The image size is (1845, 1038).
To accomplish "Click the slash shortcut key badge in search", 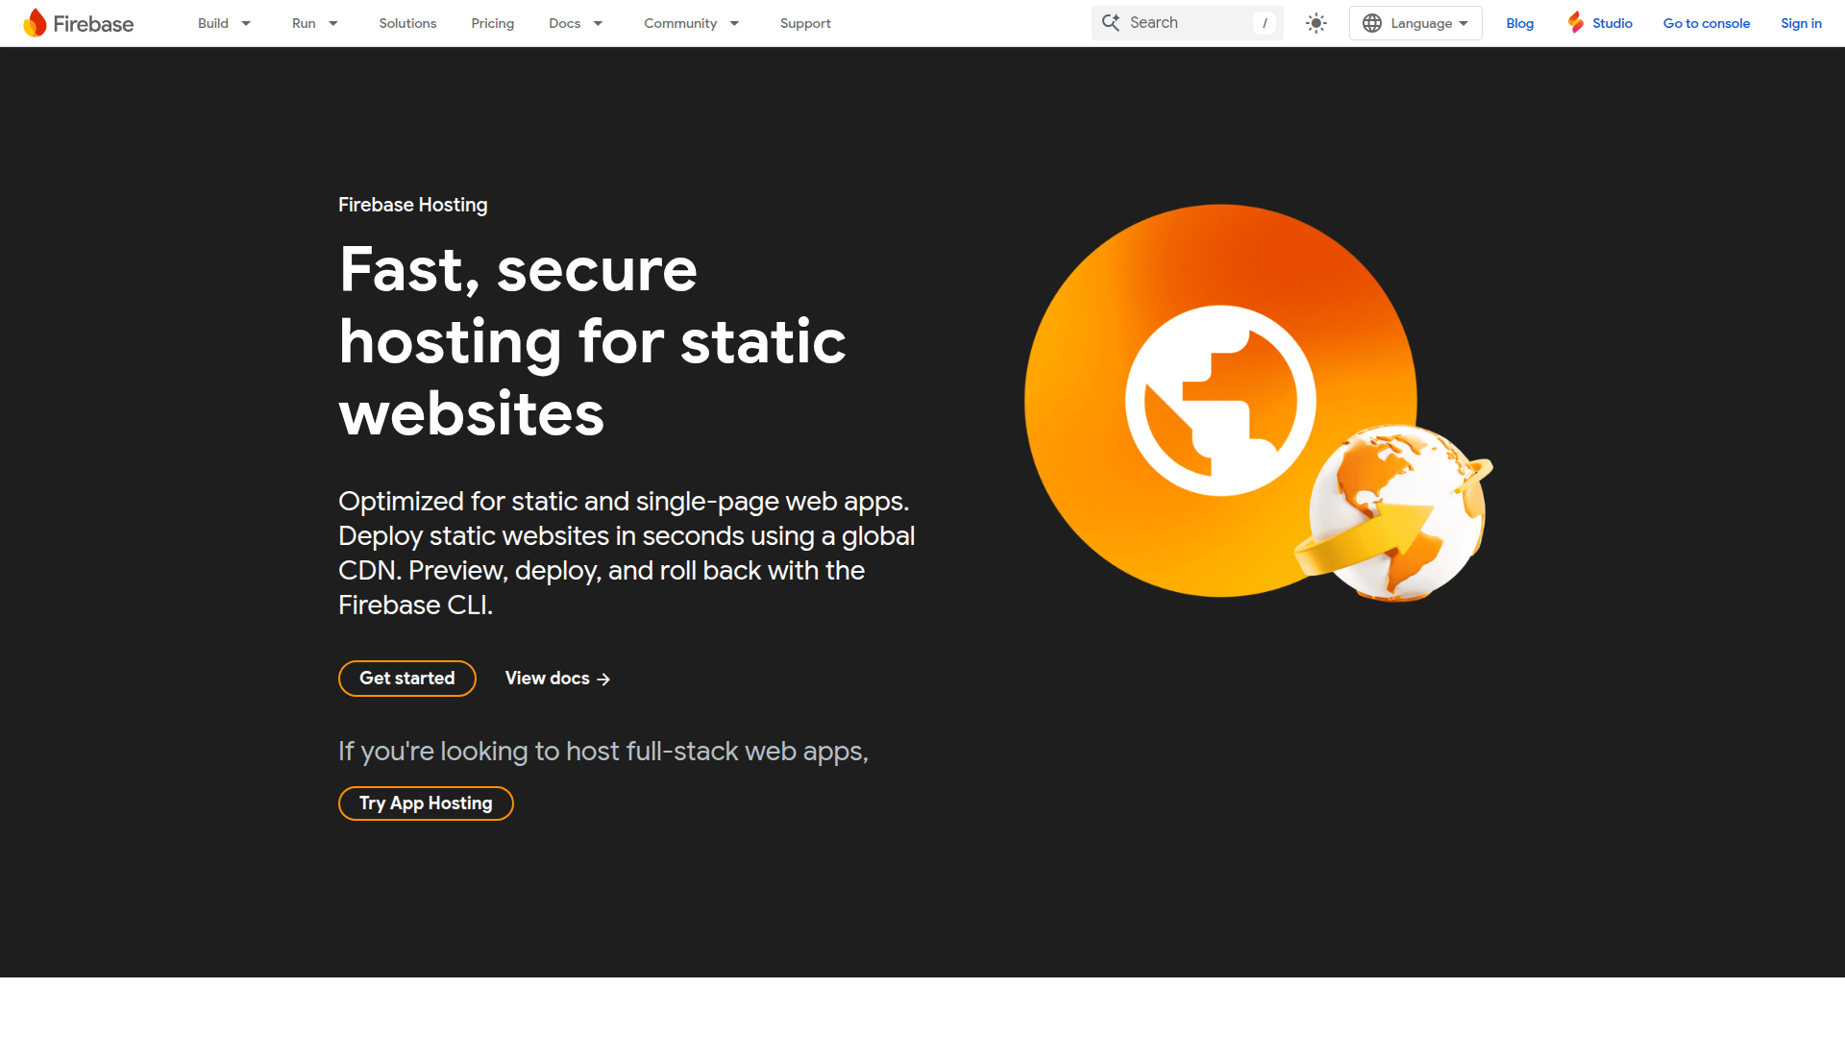I will [1265, 23].
